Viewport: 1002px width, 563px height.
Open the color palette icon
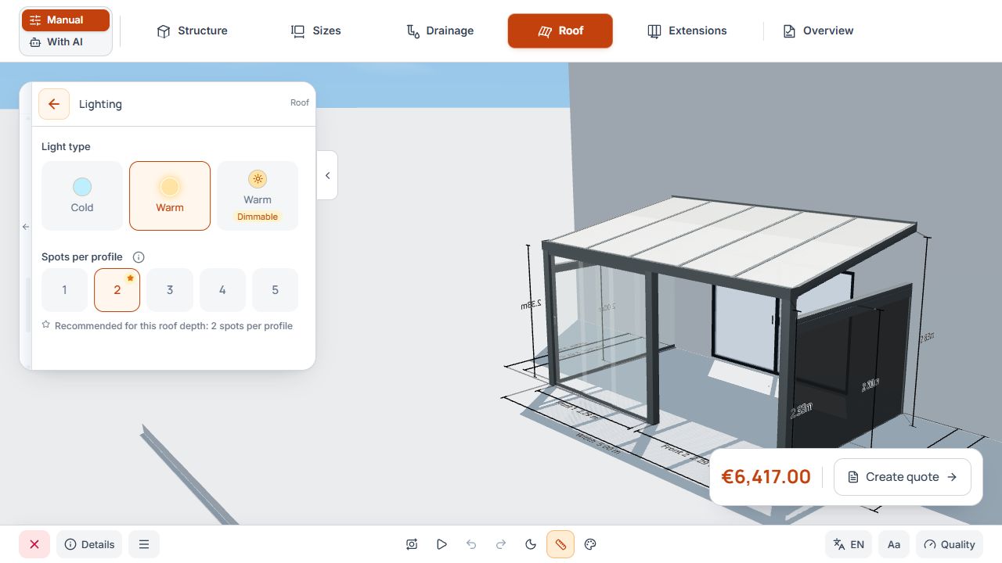591,544
